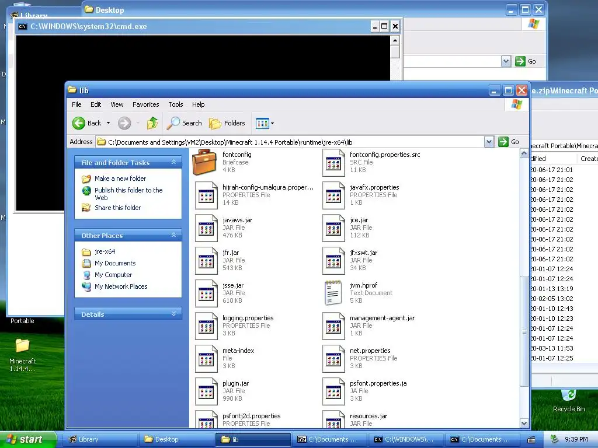Click the Go button in lib window
Screen dimensions: 598x448
509,142
